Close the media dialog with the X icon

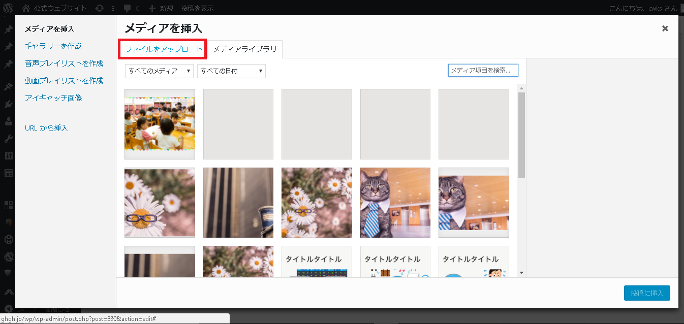pos(665,28)
